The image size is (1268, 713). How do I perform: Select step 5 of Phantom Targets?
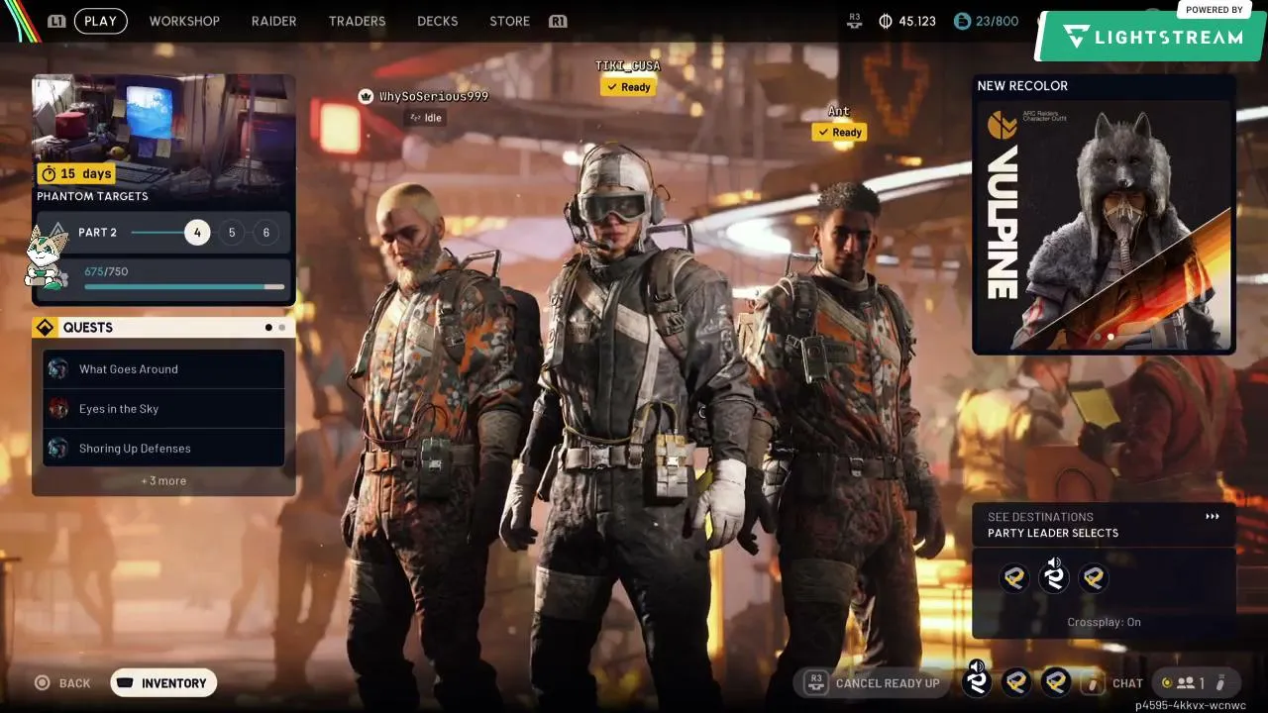tap(232, 233)
